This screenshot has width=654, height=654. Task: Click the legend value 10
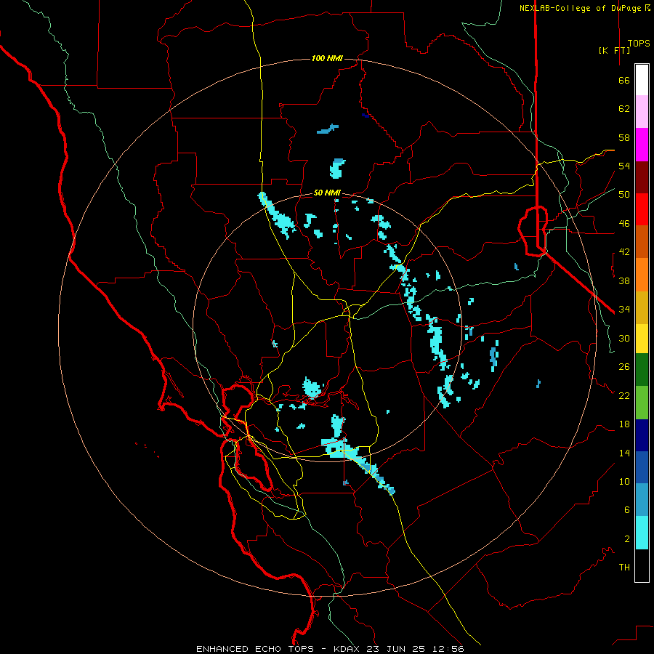(x=624, y=481)
